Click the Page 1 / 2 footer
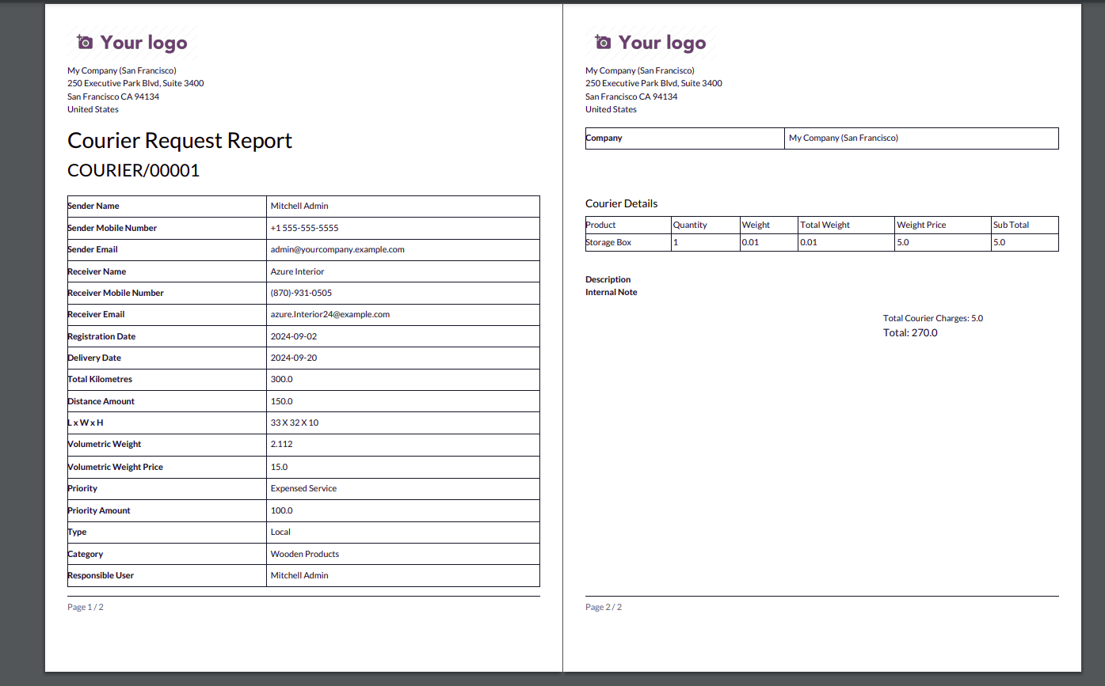Viewport: 1105px width, 686px height. [x=86, y=607]
